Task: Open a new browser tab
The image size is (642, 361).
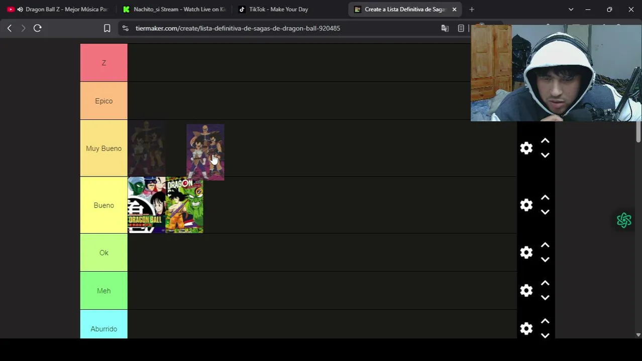Action: click(472, 9)
